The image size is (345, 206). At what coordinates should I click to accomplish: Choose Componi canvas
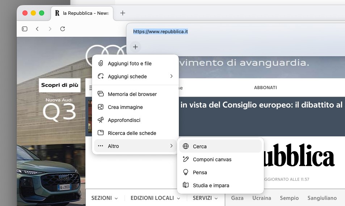[x=212, y=159]
